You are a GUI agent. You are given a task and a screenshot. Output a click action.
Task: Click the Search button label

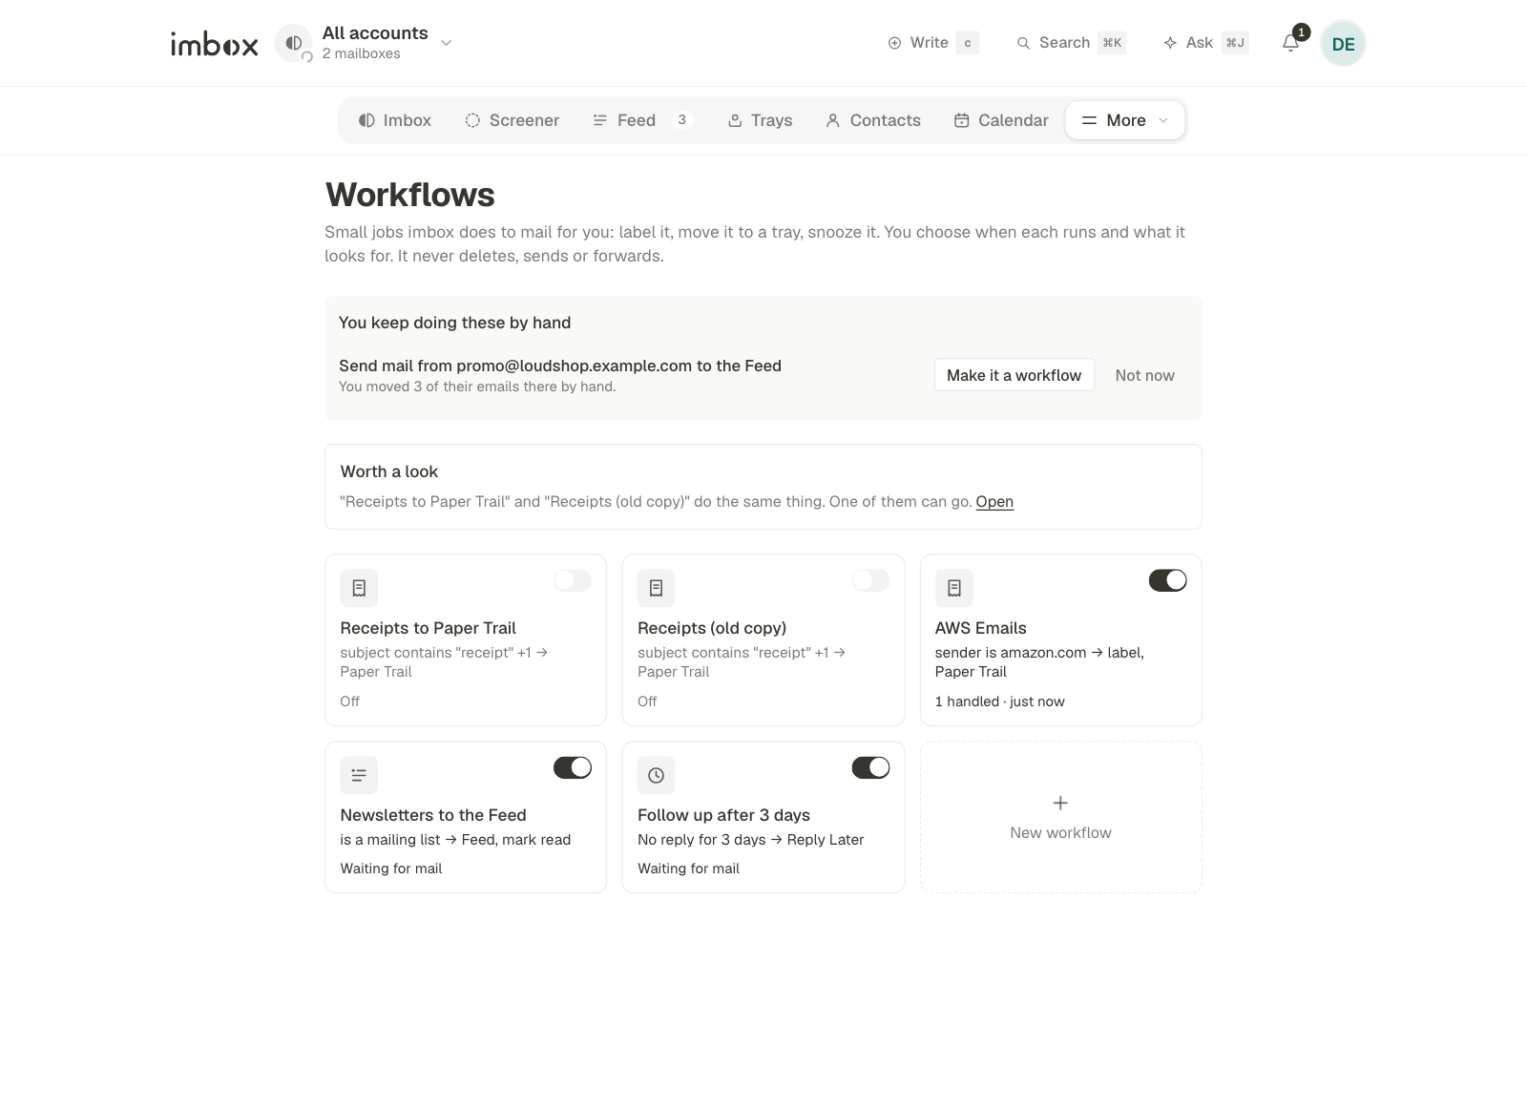click(x=1064, y=43)
